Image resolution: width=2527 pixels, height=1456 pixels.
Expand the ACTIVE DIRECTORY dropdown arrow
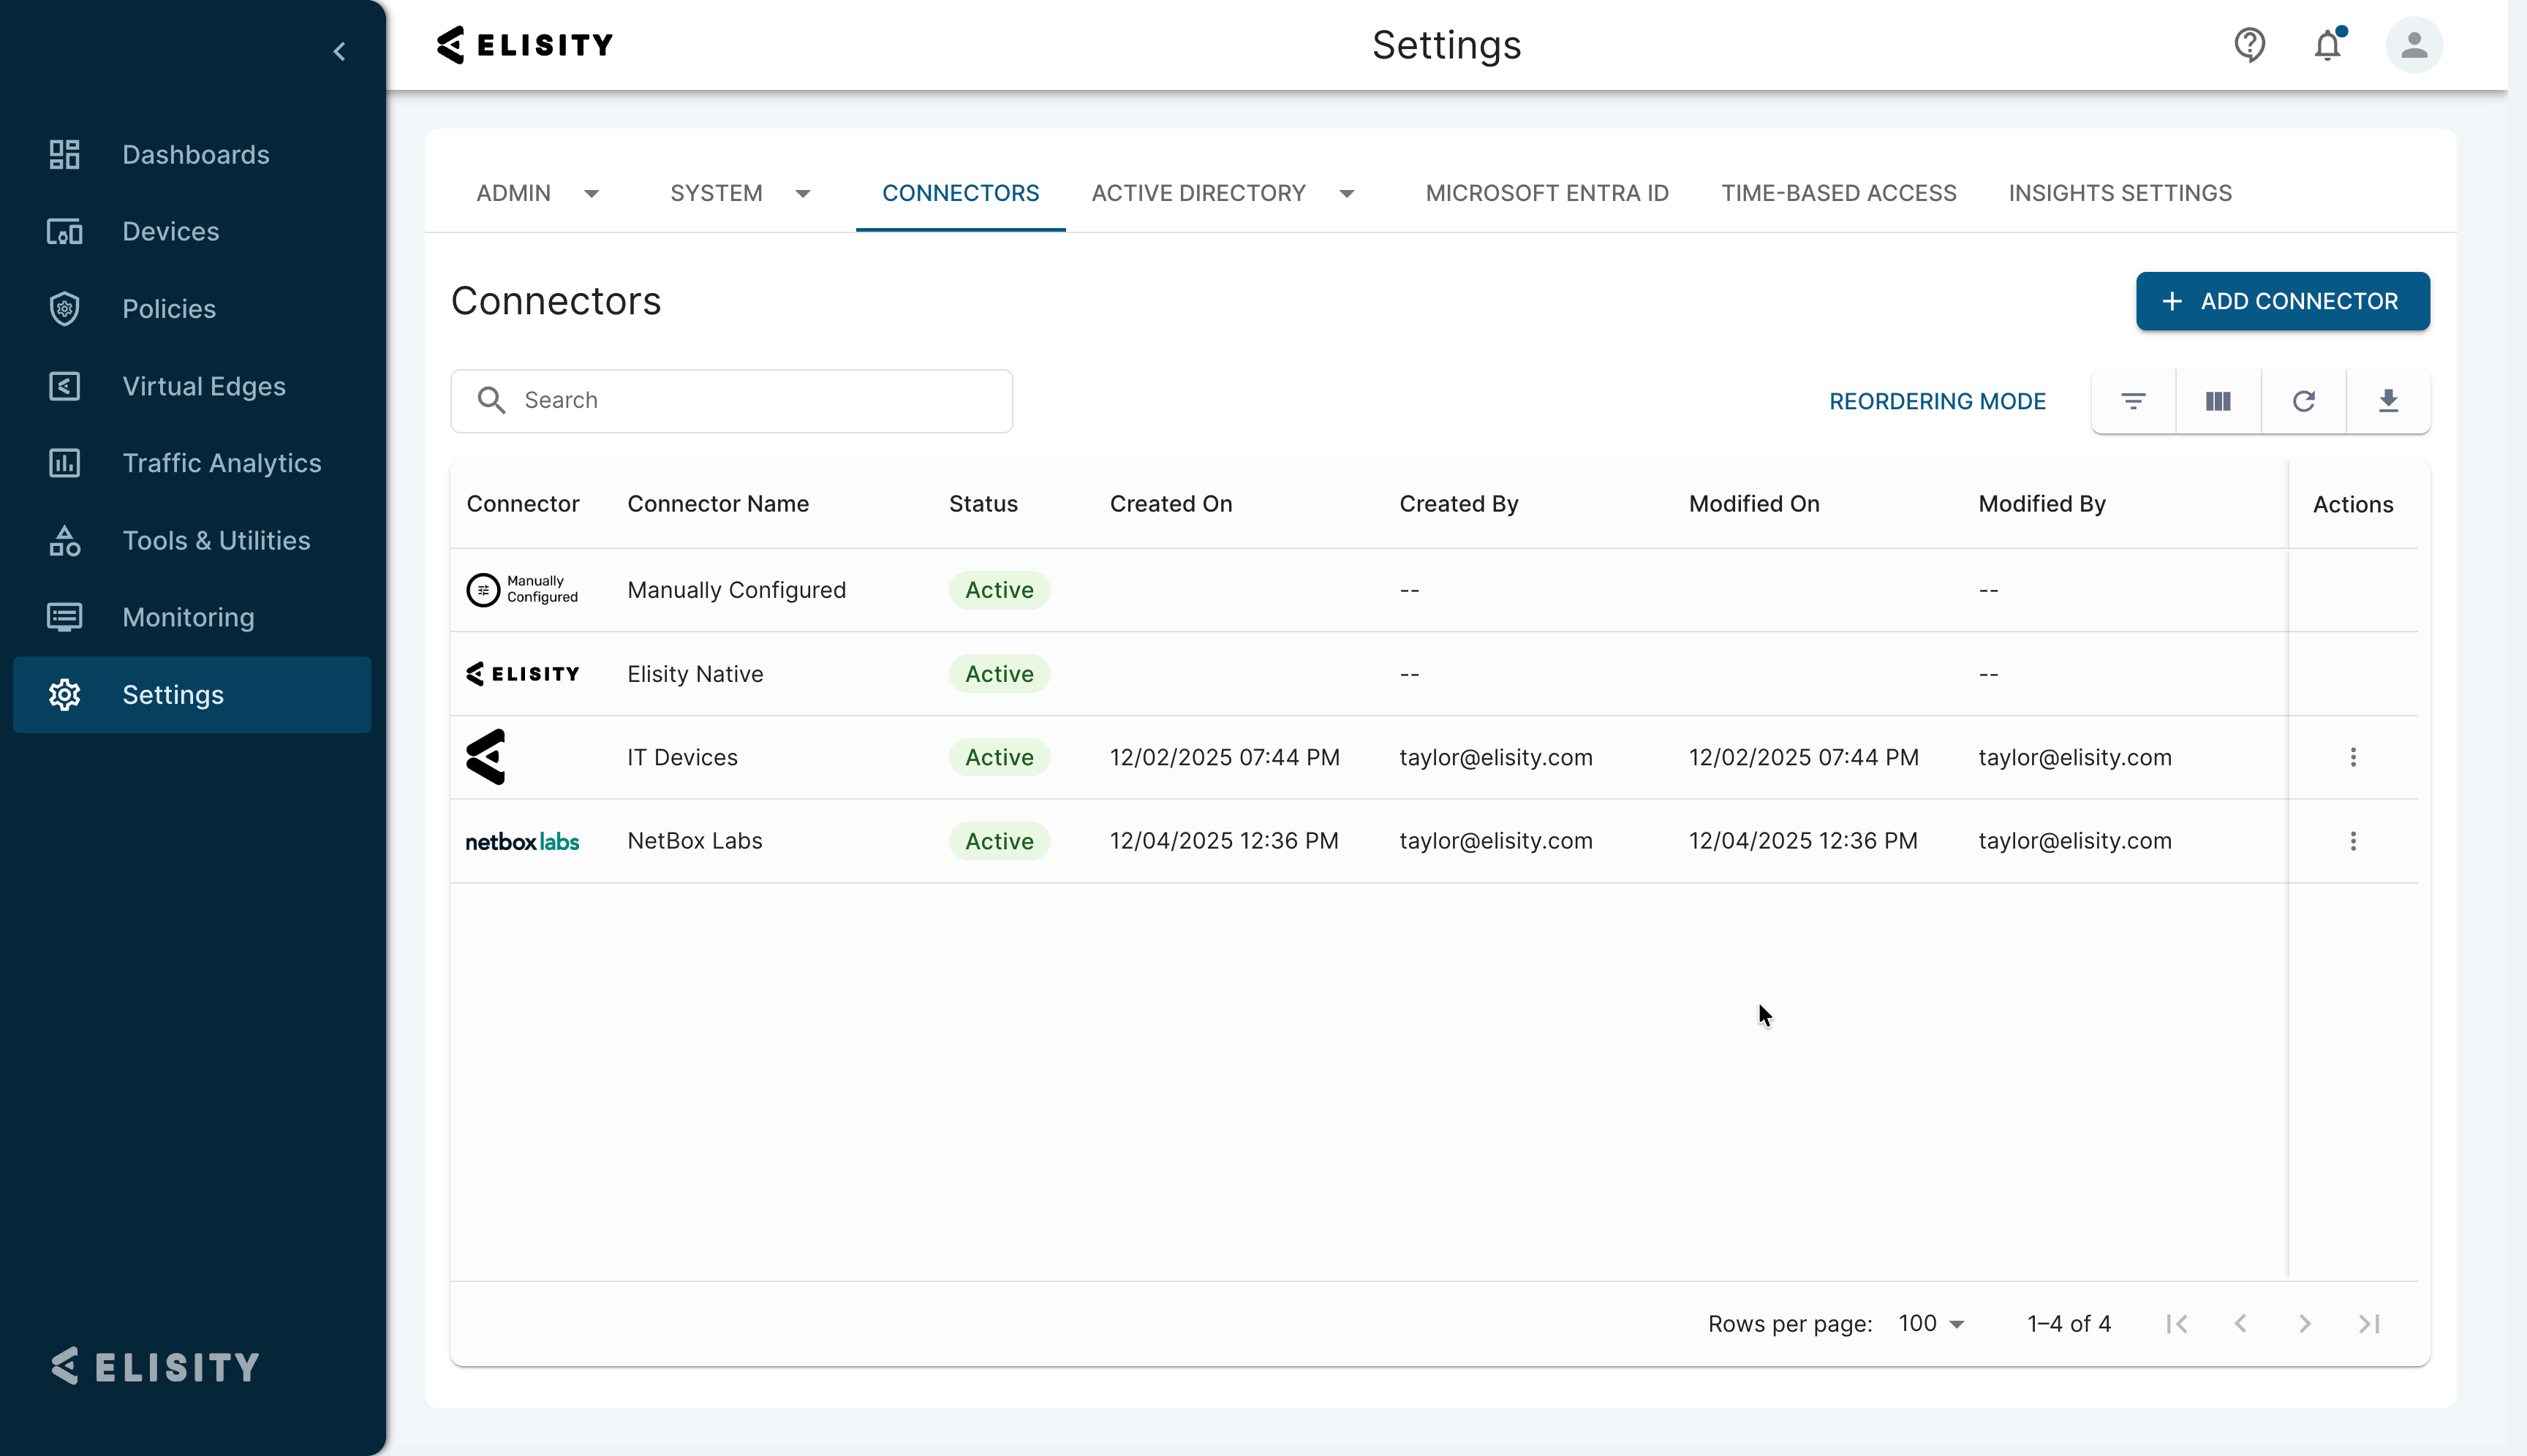coord(1347,194)
